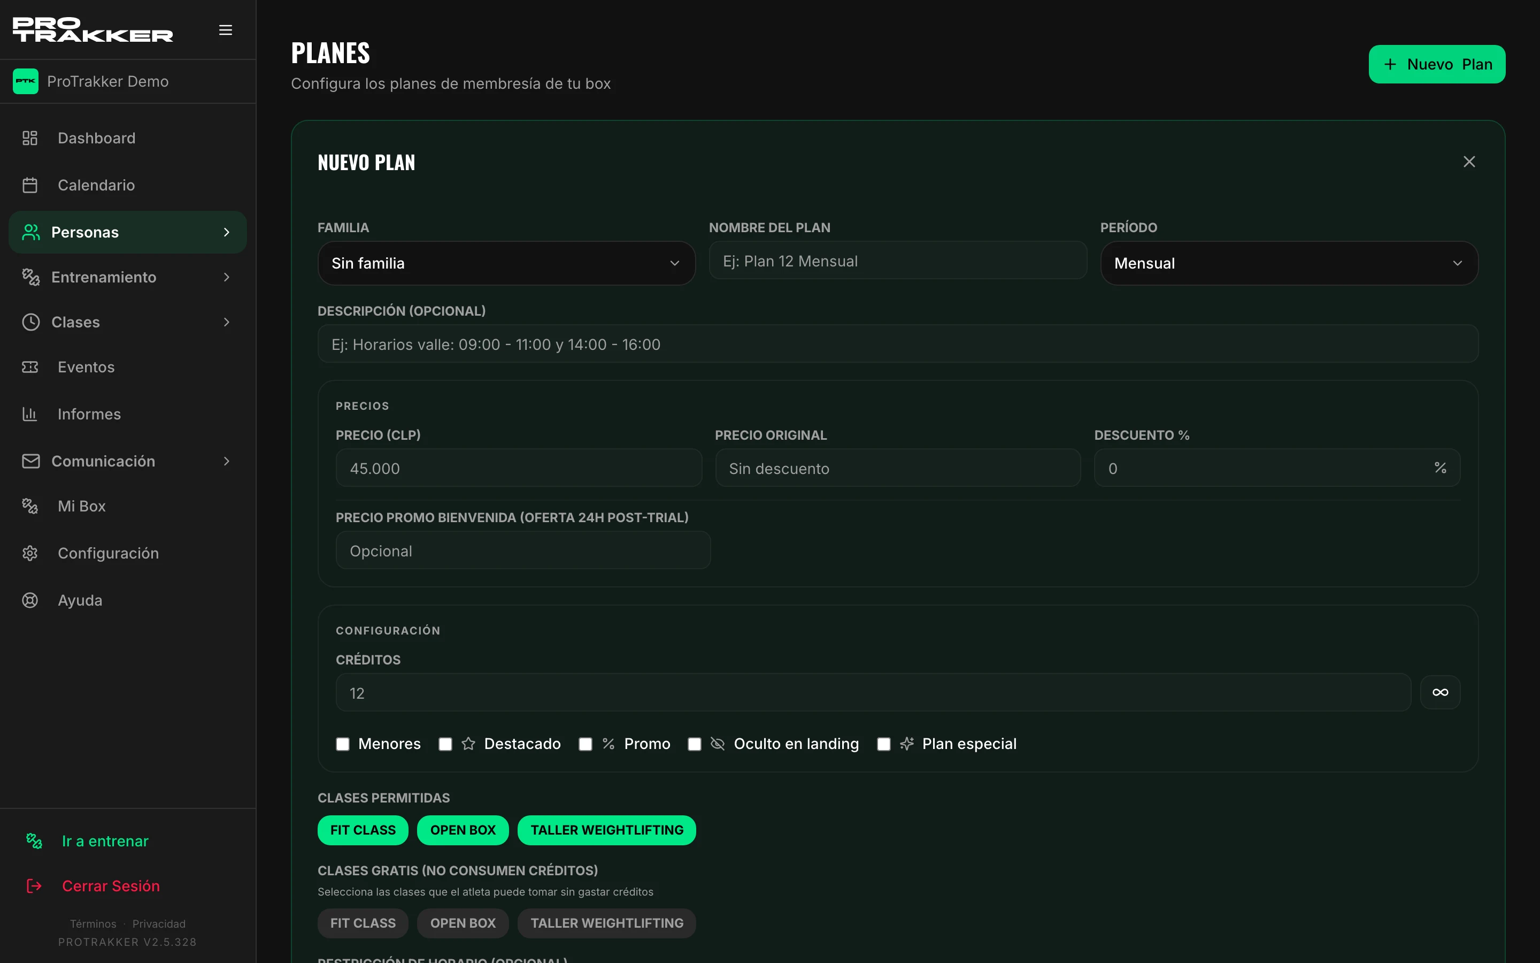Mark OPEN BOX as free class
Image resolution: width=1540 pixels, height=963 pixels.
click(x=463, y=923)
